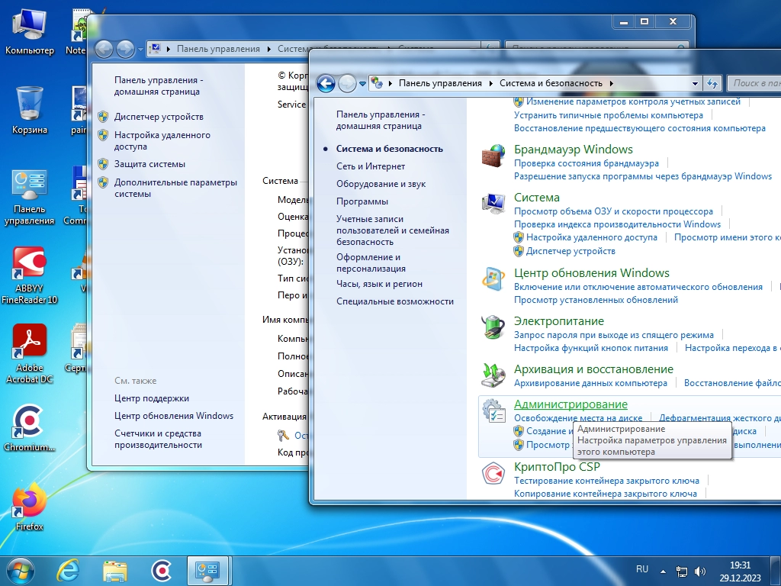Click the refresh button beside address bar
This screenshot has width=781, height=586.
[712, 83]
